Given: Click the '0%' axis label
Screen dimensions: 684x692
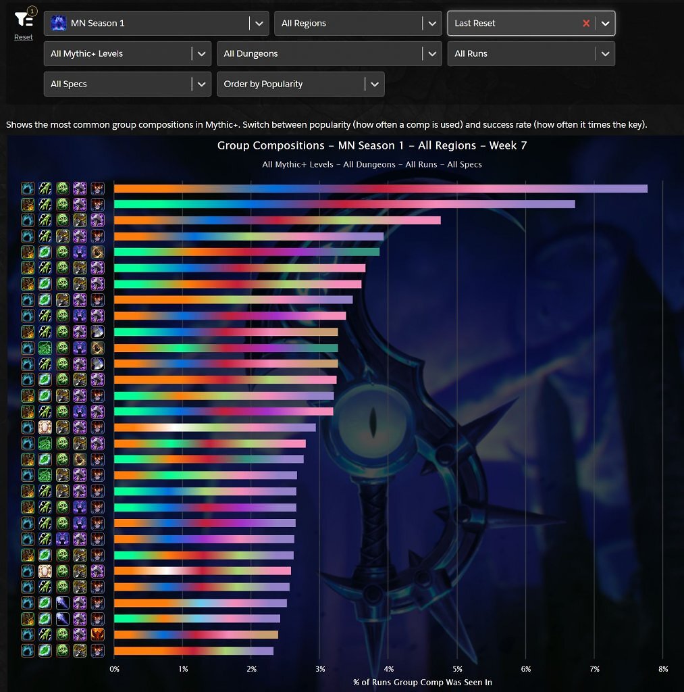Looking at the screenshot, I should 114,668.
